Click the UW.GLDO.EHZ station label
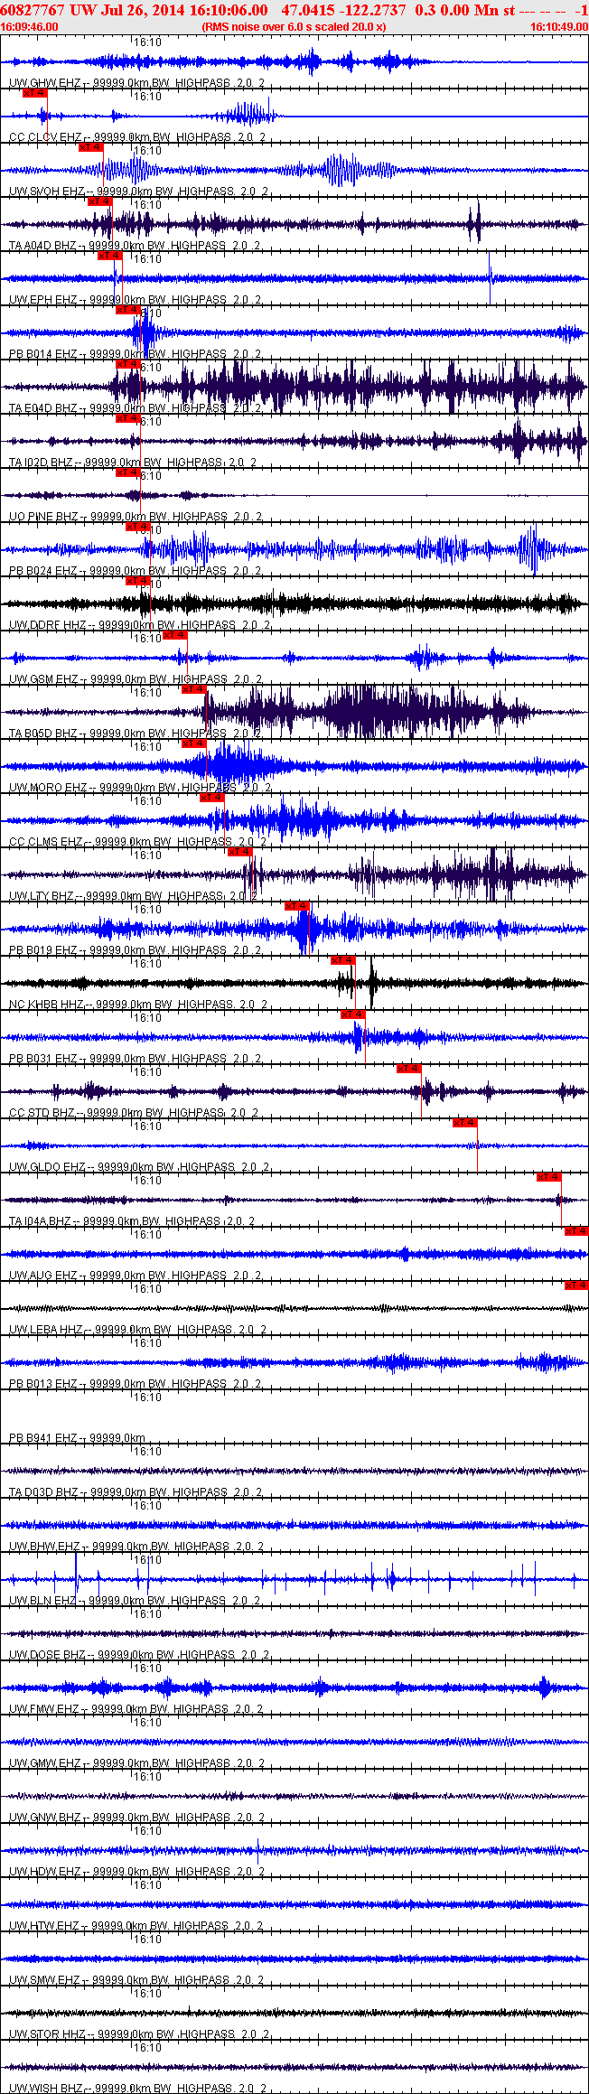This screenshot has width=589, height=2094. 48,1167
